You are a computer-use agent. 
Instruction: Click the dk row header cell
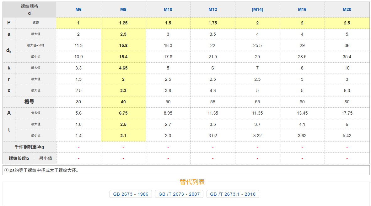(x=9, y=51)
